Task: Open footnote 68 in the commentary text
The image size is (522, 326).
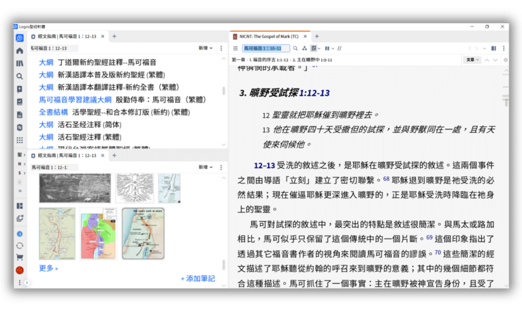Action: point(386,179)
